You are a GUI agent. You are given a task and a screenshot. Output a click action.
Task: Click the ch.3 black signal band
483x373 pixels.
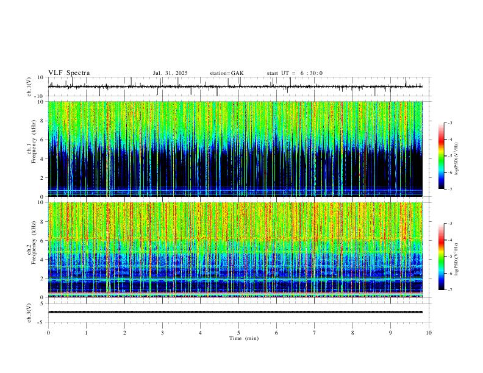coord(235,312)
